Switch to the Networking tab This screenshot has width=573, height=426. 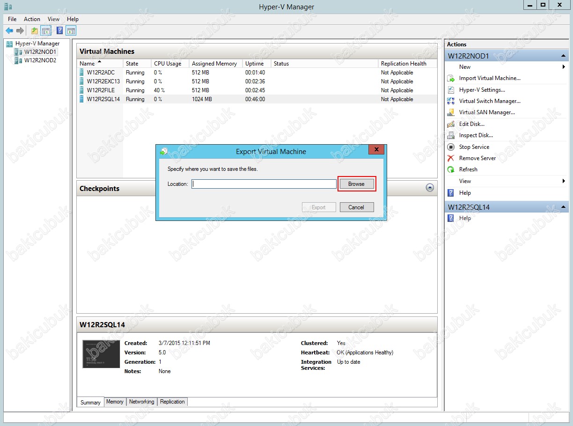[x=141, y=402]
